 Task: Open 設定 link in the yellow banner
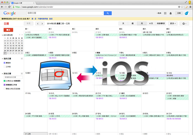pyautogui.click(x=51, y=19)
